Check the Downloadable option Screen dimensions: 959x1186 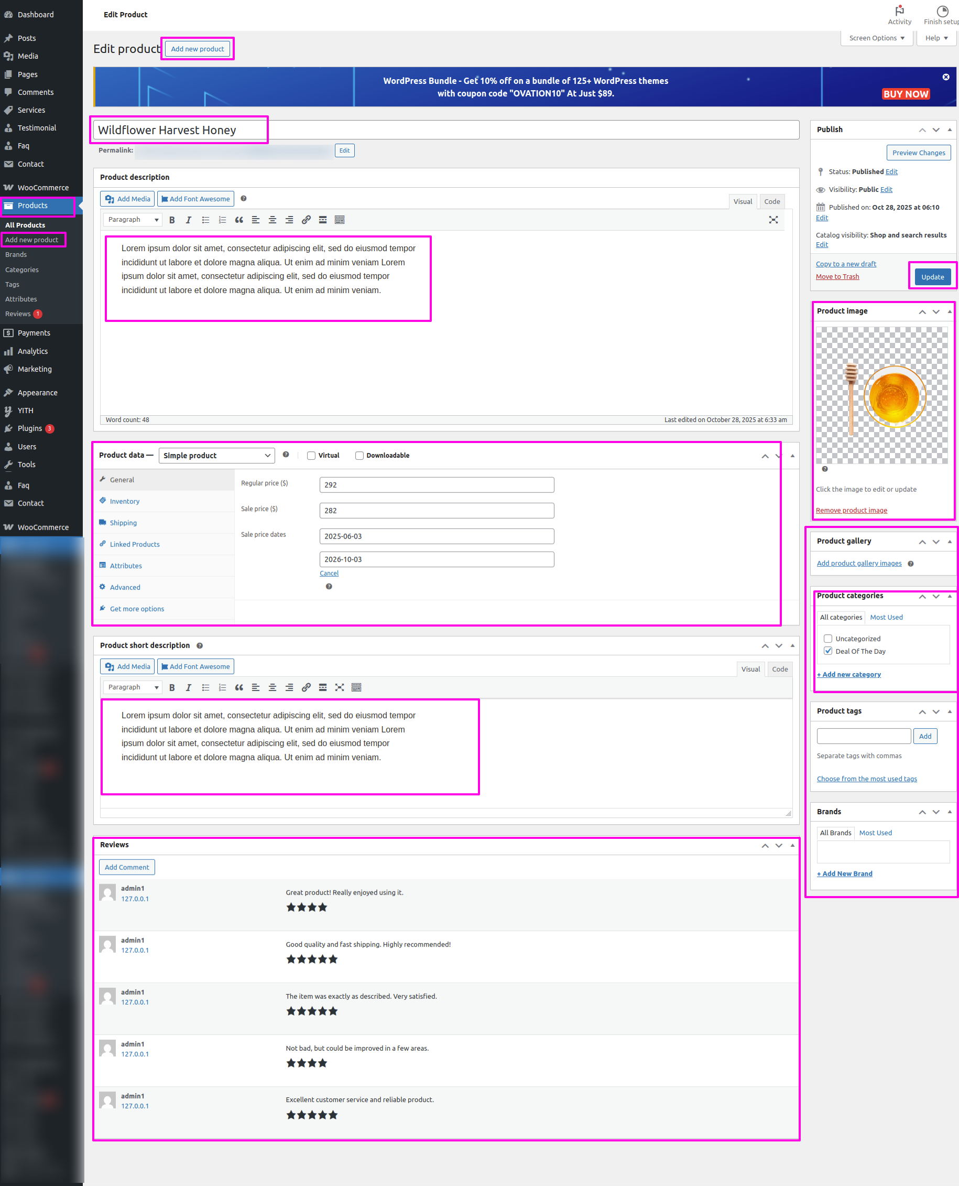359,456
